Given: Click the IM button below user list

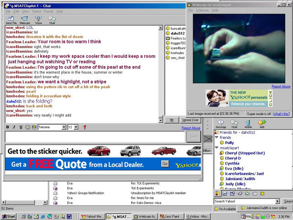Looking at the screenshot, I should tap(171, 120).
